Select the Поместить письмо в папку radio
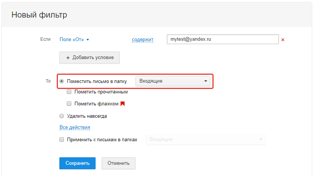Screen dimensions: 314x176 62,81
